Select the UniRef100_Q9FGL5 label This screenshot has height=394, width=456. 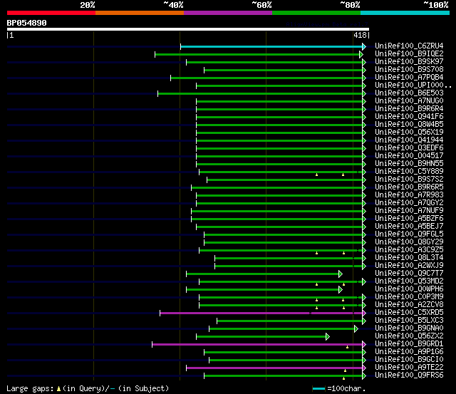click(409, 234)
